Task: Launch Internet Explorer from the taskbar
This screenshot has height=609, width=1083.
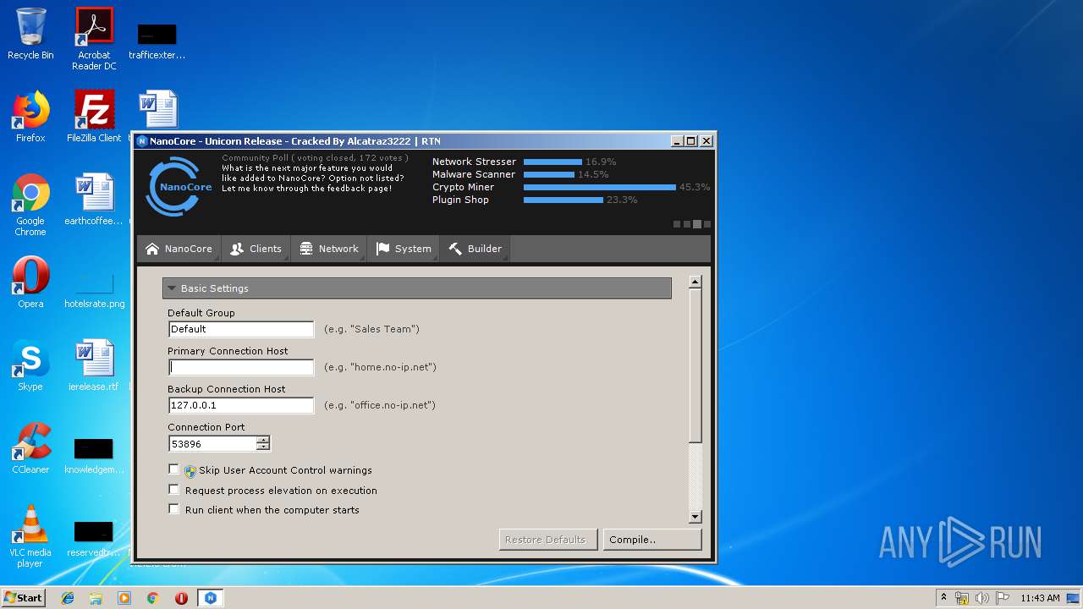Action: (x=68, y=598)
